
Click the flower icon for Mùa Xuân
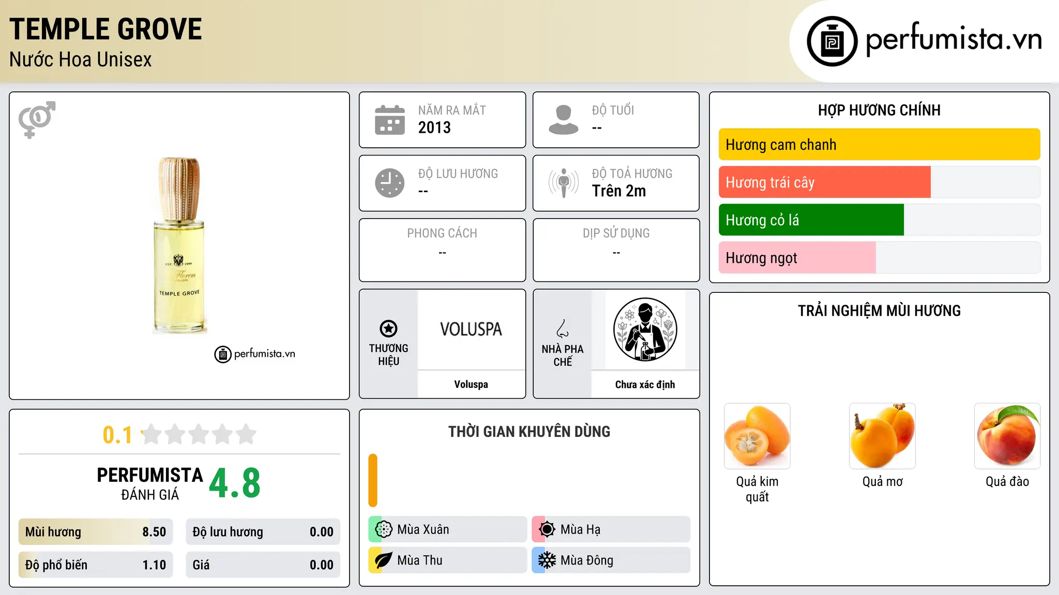pyautogui.click(x=384, y=529)
